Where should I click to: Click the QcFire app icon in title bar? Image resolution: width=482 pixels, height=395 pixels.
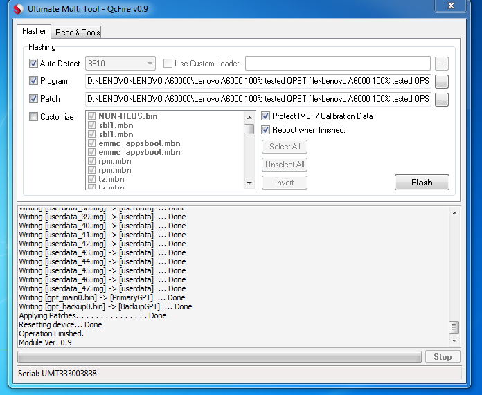tap(19, 9)
